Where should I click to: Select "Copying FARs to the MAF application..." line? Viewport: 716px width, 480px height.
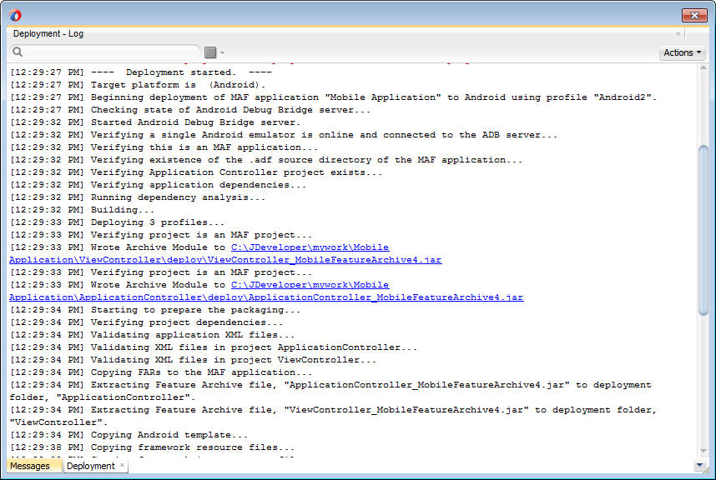(161, 372)
